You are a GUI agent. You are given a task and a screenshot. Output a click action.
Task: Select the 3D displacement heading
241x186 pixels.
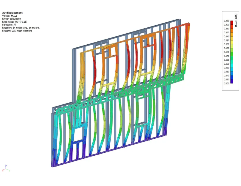[x=12, y=13]
